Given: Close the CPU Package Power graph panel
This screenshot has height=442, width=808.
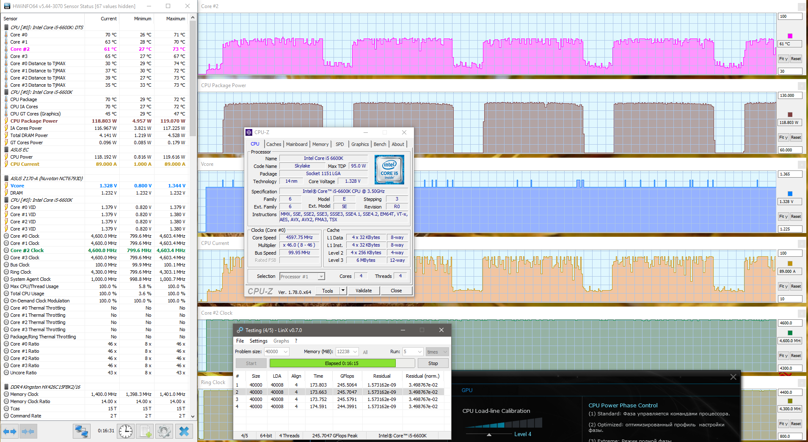Looking at the screenshot, I should coord(802,85).
